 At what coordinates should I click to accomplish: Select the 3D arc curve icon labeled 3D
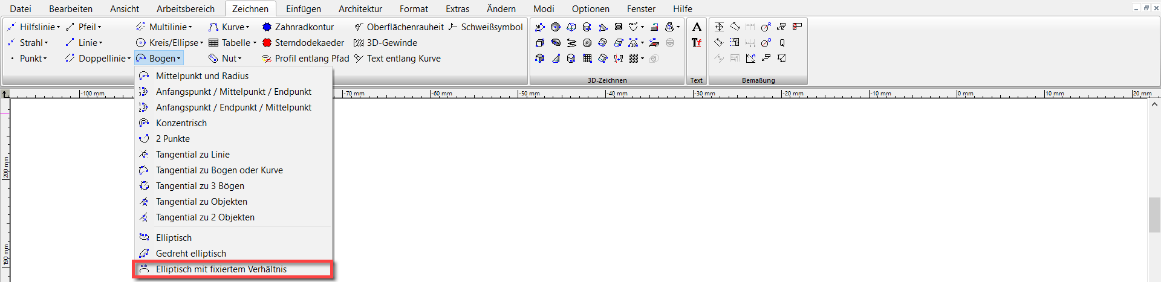click(x=633, y=43)
